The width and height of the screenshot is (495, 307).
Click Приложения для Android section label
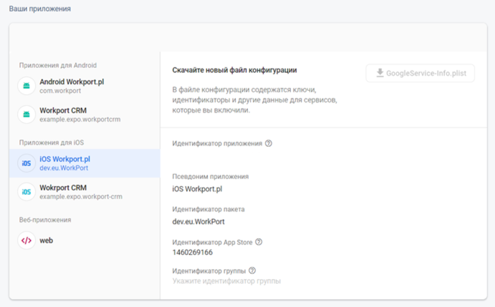pos(58,66)
